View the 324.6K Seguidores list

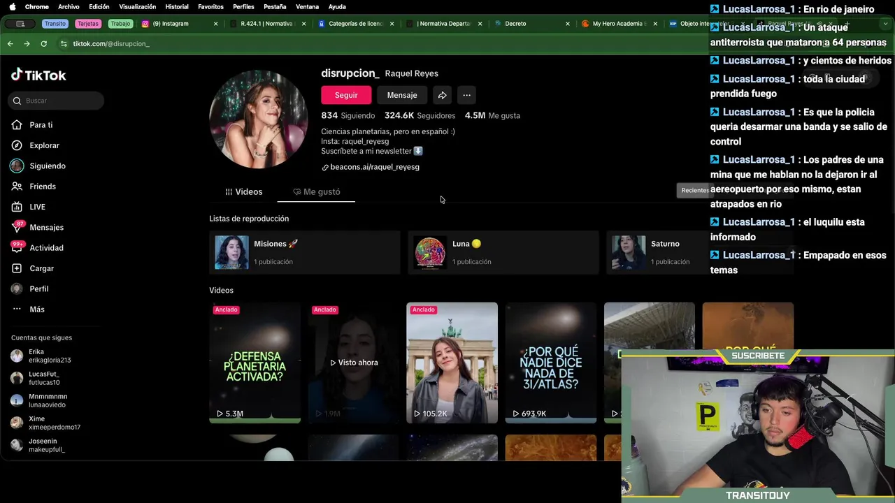(420, 115)
